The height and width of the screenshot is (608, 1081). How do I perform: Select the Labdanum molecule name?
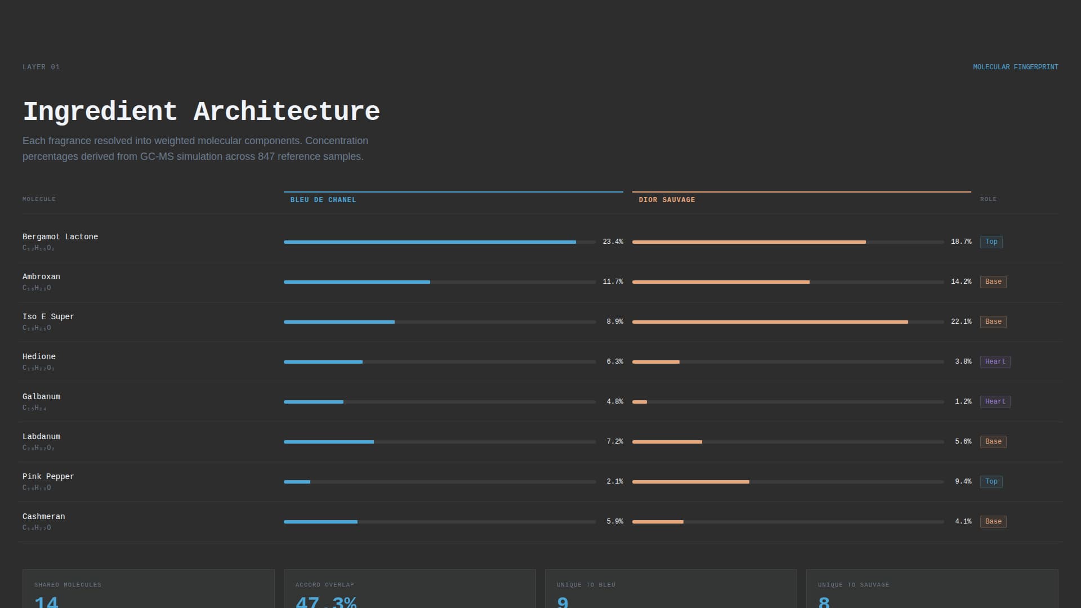tap(41, 436)
